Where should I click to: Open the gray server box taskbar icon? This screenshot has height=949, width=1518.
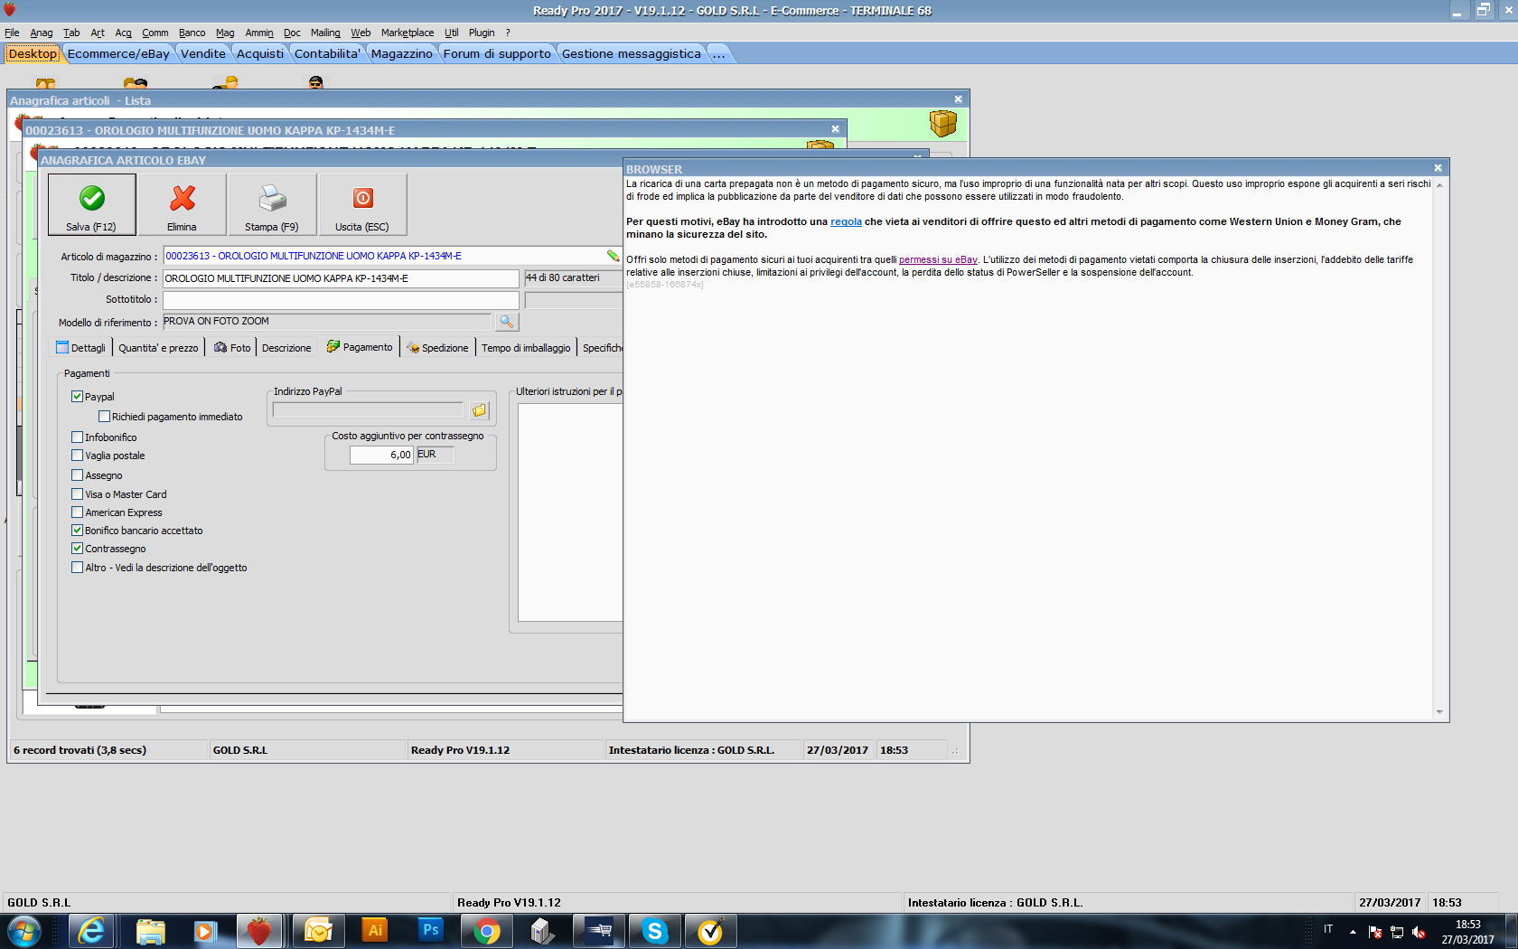[543, 931]
